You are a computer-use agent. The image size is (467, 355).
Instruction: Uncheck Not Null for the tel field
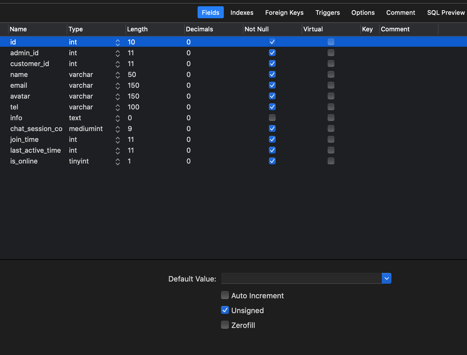(x=272, y=107)
